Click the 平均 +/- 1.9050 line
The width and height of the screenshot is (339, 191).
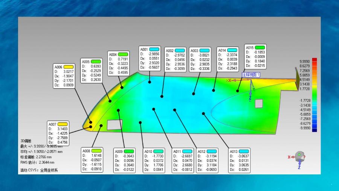click(x=41, y=152)
